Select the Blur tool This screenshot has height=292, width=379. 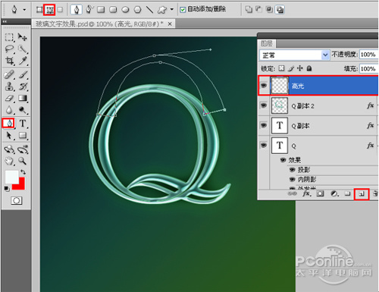tap(9, 110)
